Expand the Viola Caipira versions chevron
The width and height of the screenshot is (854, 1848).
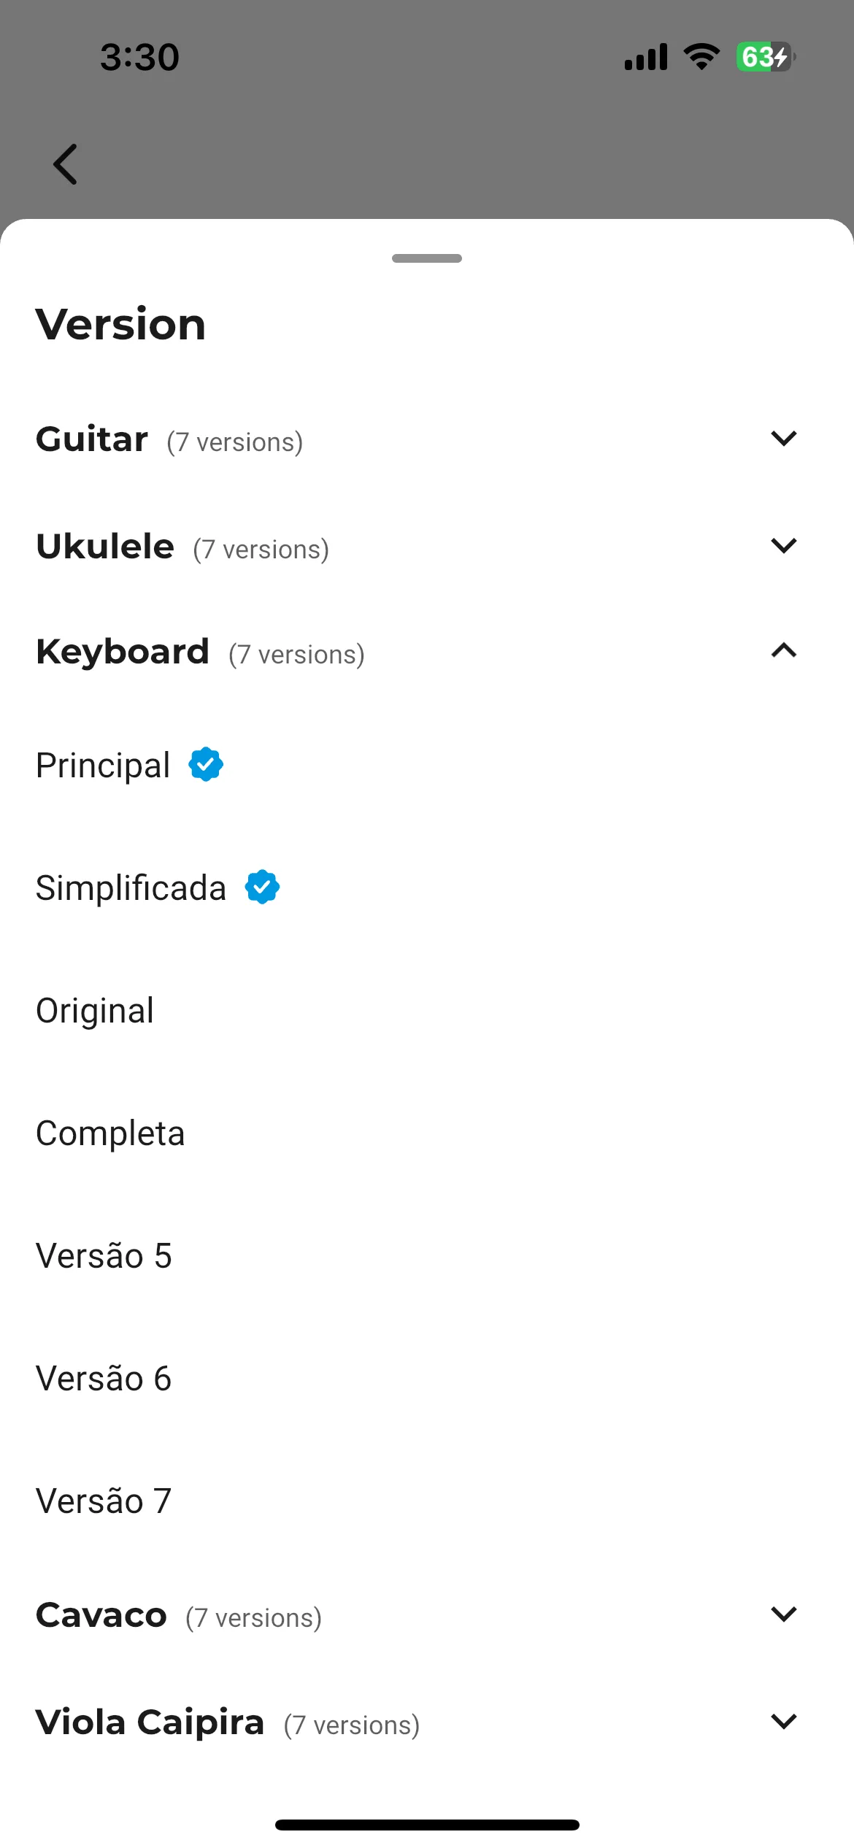(x=783, y=1721)
